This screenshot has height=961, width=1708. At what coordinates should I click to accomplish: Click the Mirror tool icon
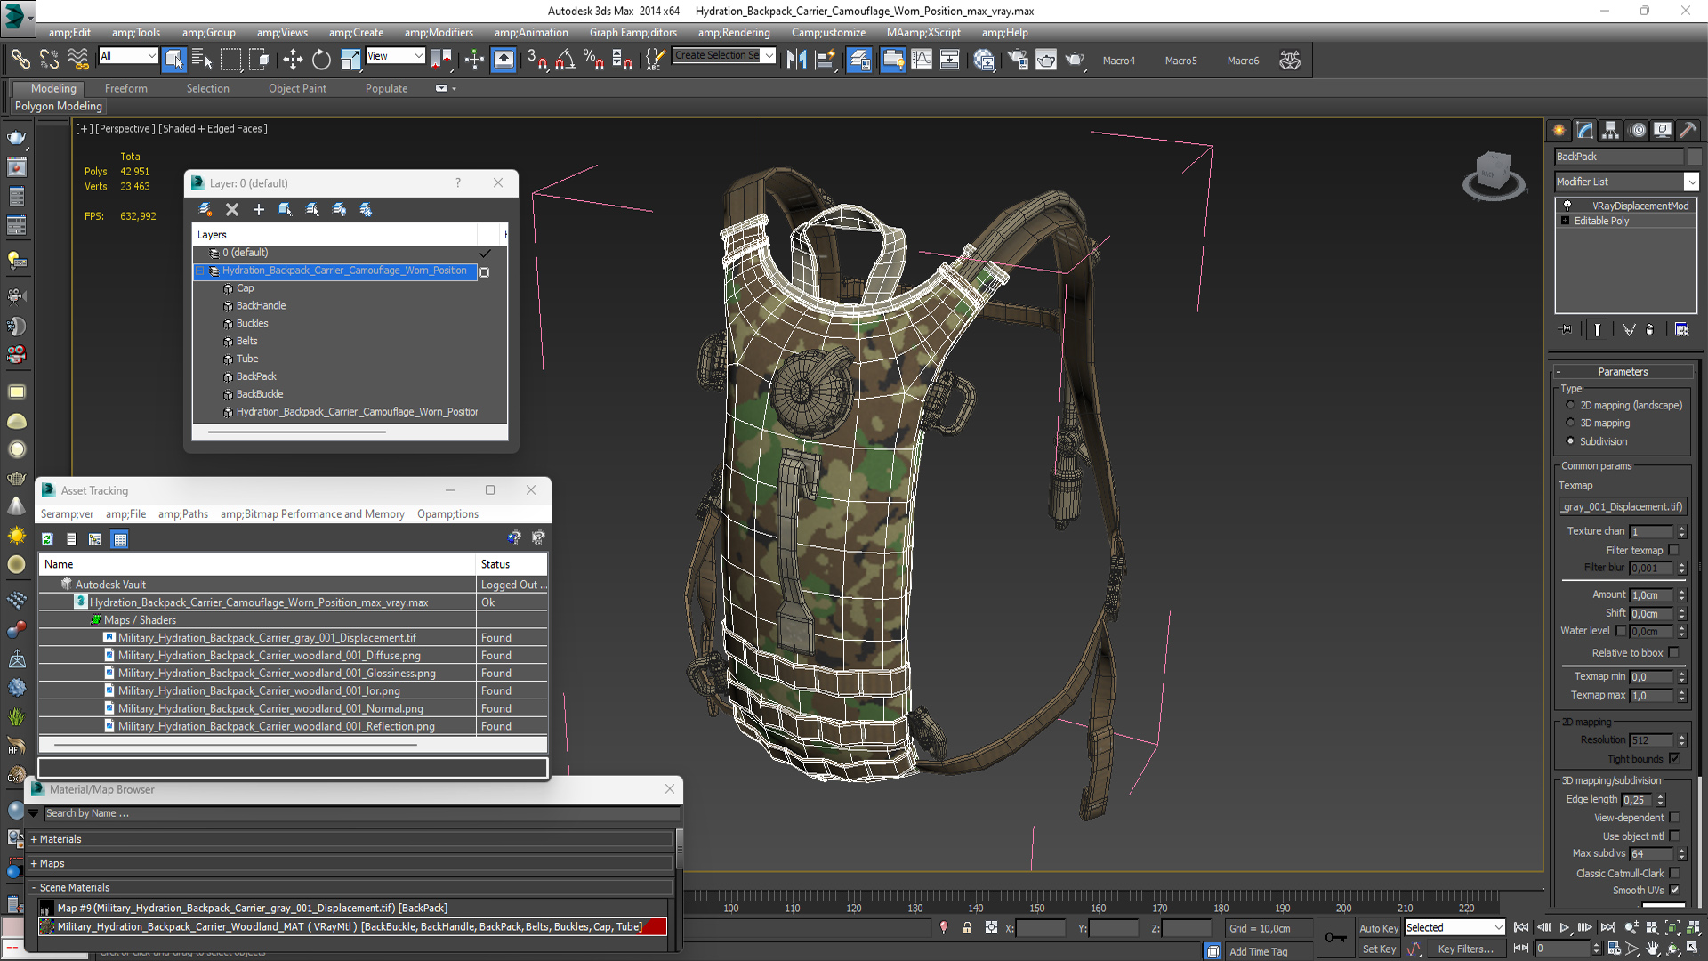[x=796, y=60]
